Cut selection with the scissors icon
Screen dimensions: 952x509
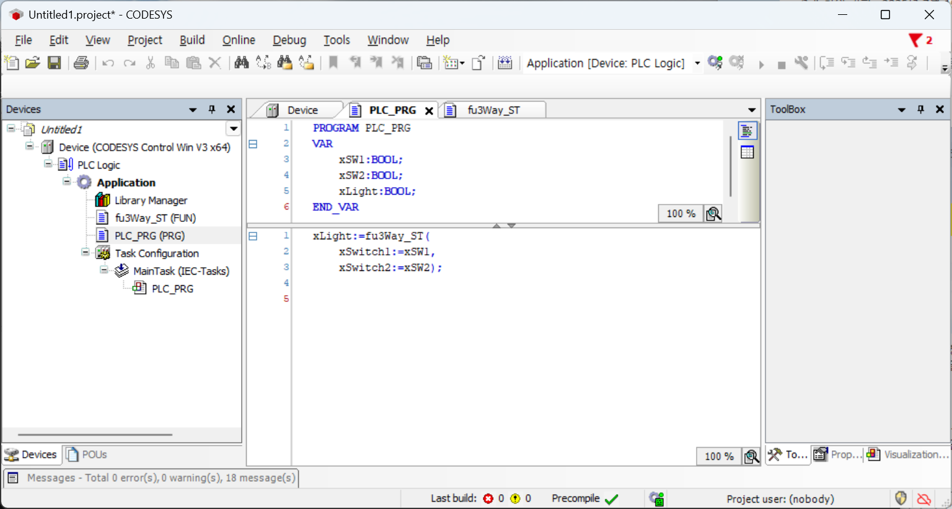click(x=151, y=63)
